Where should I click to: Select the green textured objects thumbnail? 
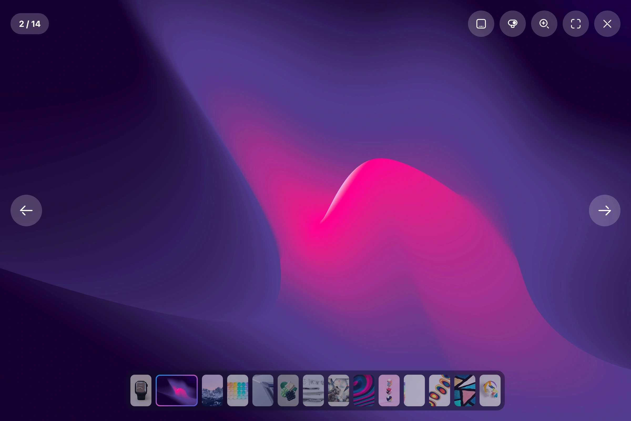click(288, 390)
